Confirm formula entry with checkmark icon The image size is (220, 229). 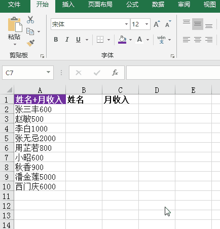(x=97, y=73)
